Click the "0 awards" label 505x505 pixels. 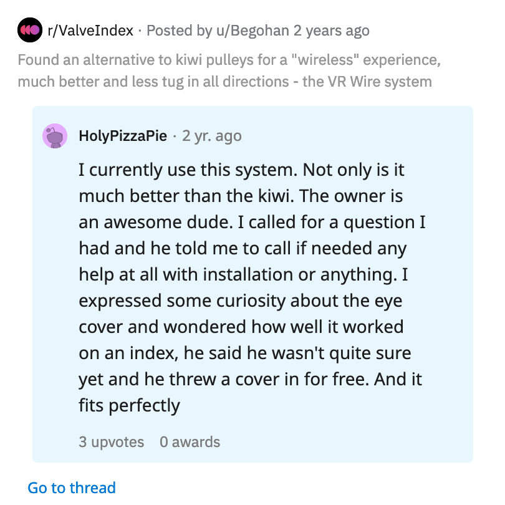pyautogui.click(x=190, y=442)
